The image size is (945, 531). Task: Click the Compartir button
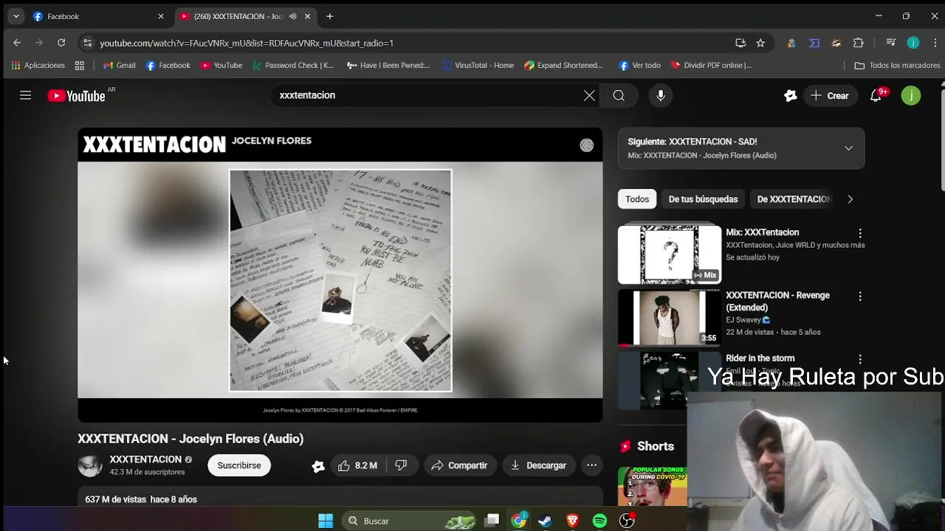pyautogui.click(x=459, y=465)
